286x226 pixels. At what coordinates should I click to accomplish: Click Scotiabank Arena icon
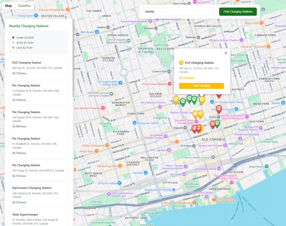coord(219,169)
